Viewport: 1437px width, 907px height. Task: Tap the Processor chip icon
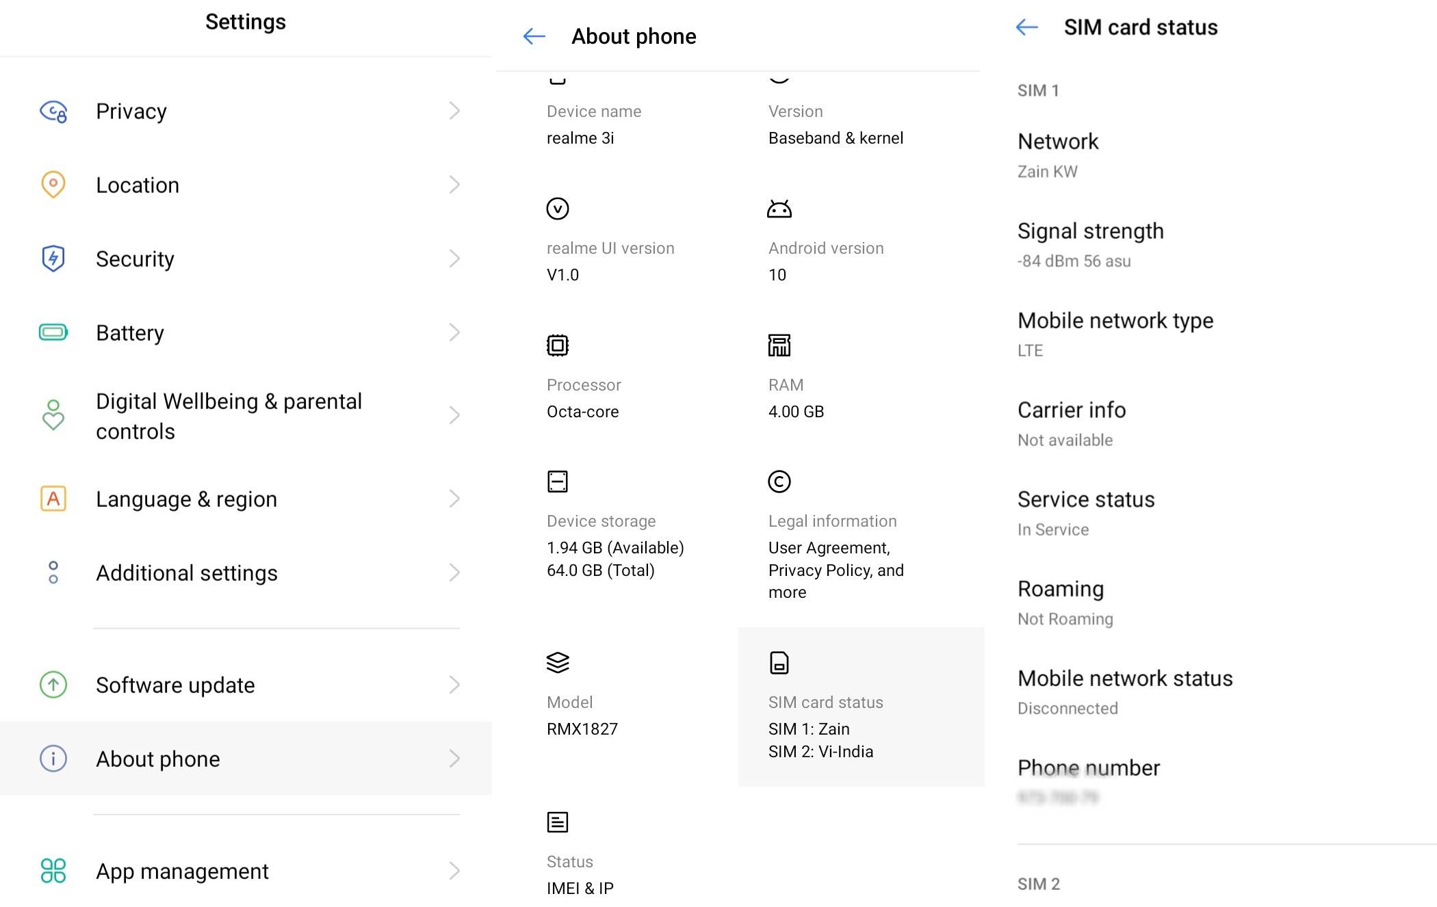click(558, 345)
